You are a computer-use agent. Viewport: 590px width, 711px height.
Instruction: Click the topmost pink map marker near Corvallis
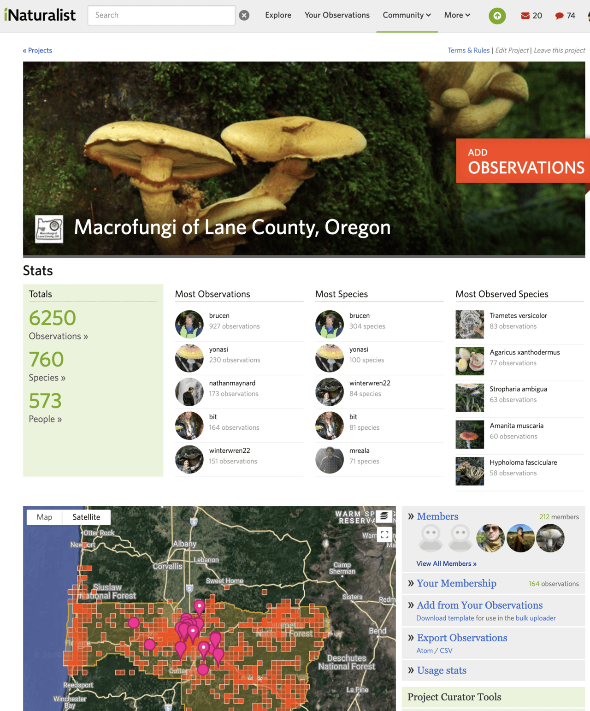click(x=199, y=606)
